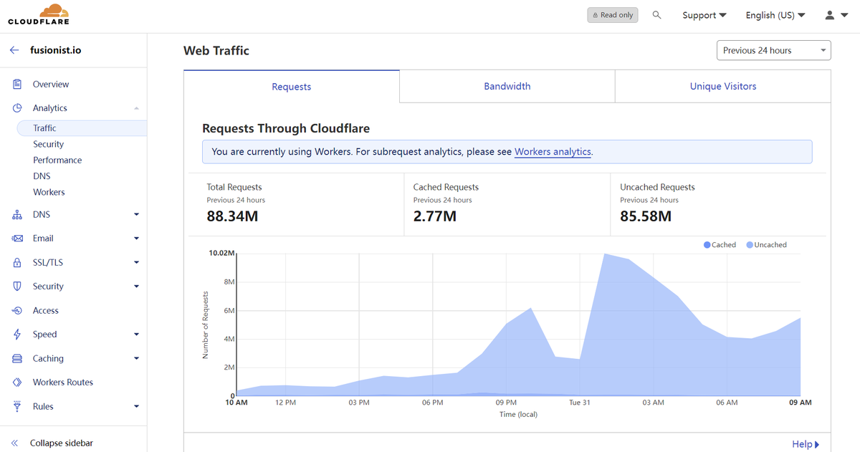The image size is (860, 452).
Task: Click the SSL/TLS lock icon
Action: click(x=17, y=263)
